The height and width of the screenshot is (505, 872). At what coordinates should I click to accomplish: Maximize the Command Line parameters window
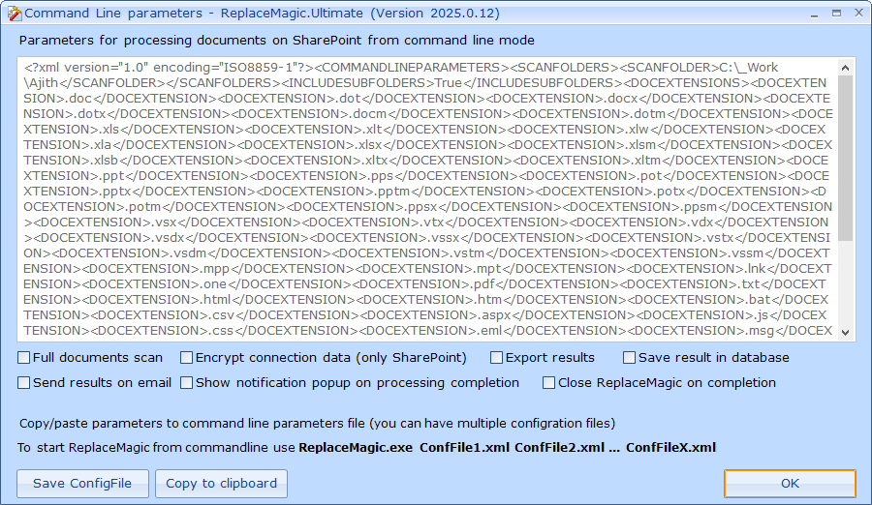[x=831, y=13]
